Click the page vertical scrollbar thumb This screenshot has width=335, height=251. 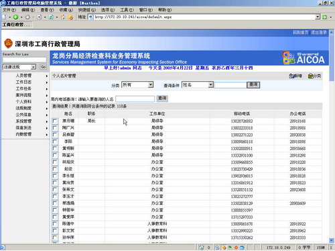click(x=332, y=58)
